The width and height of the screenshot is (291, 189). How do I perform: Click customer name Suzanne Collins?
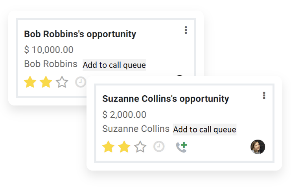136,129
